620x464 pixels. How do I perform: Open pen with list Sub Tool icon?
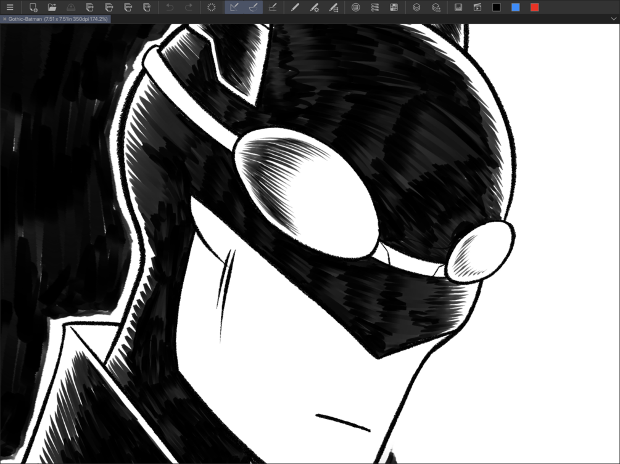[x=333, y=7]
